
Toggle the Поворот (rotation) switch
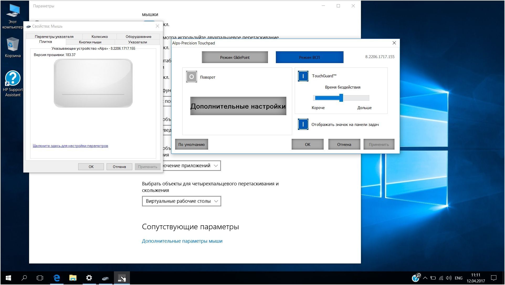tap(192, 77)
